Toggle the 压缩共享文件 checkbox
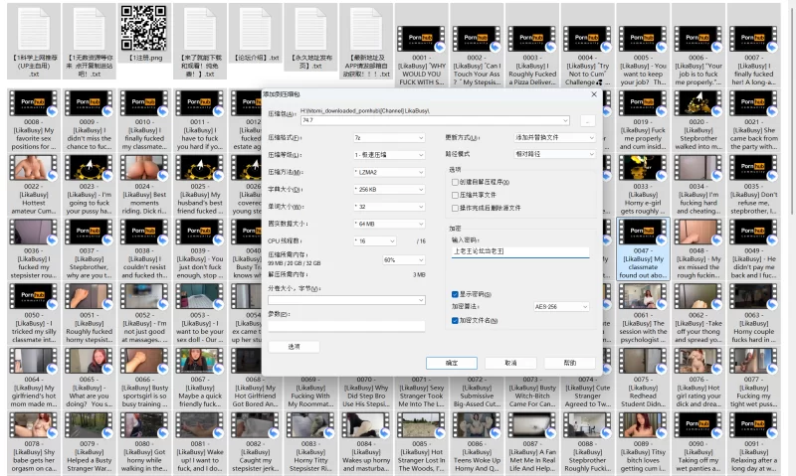796x476 pixels. click(x=455, y=195)
